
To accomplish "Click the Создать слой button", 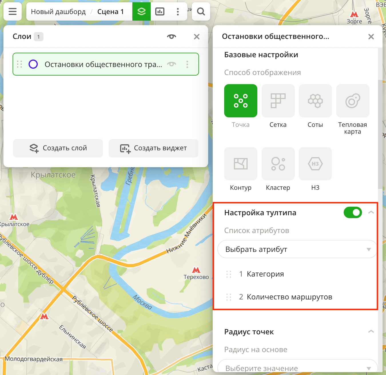I will [58, 148].
